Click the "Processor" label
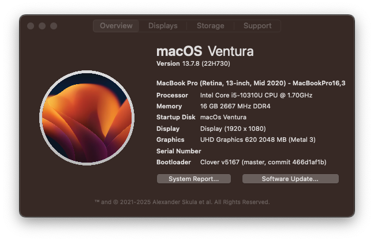Screen dimensions: 374x241 (172, 95)
